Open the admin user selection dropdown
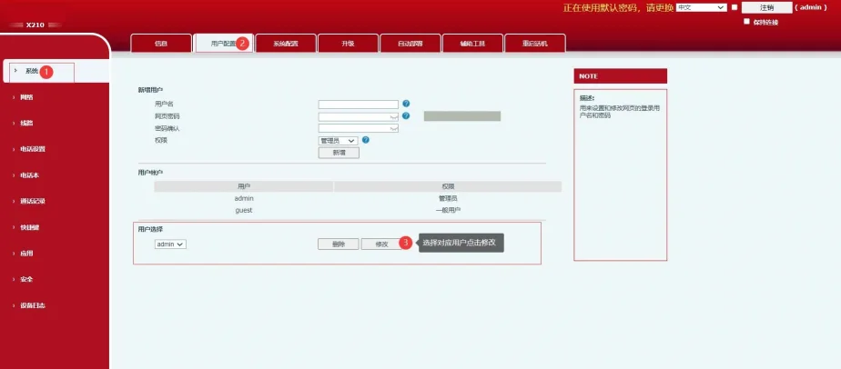Image resolution: width=841 pixels, height=369 pixels. click(x=170, y=244)
